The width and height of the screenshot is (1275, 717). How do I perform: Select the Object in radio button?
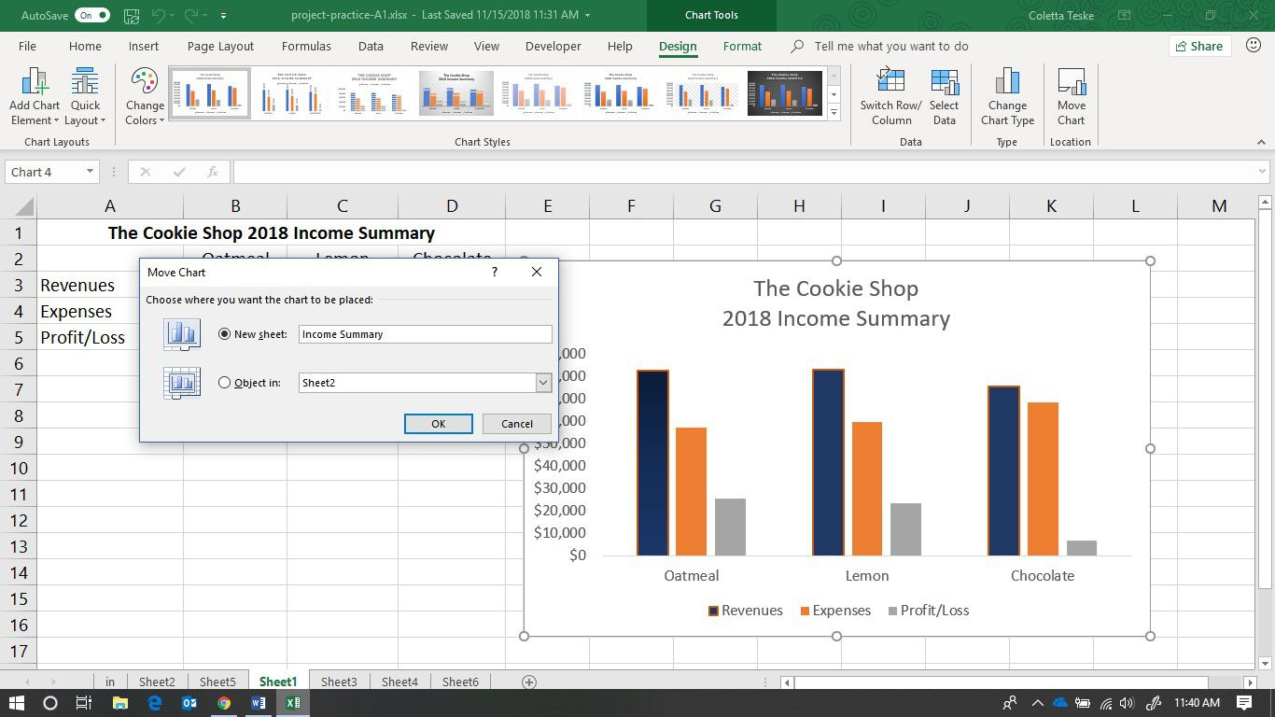tap(224, 383)
